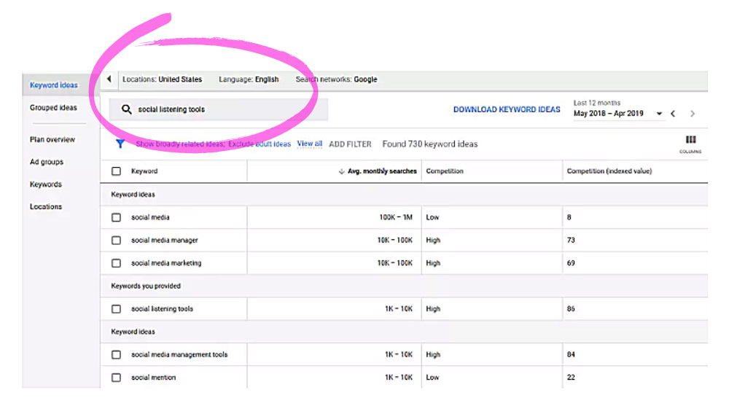Expand the date range dropdown arrow
Image resolution: width=729 pixels, height=409 pixels.
click(x=659, y=114)
